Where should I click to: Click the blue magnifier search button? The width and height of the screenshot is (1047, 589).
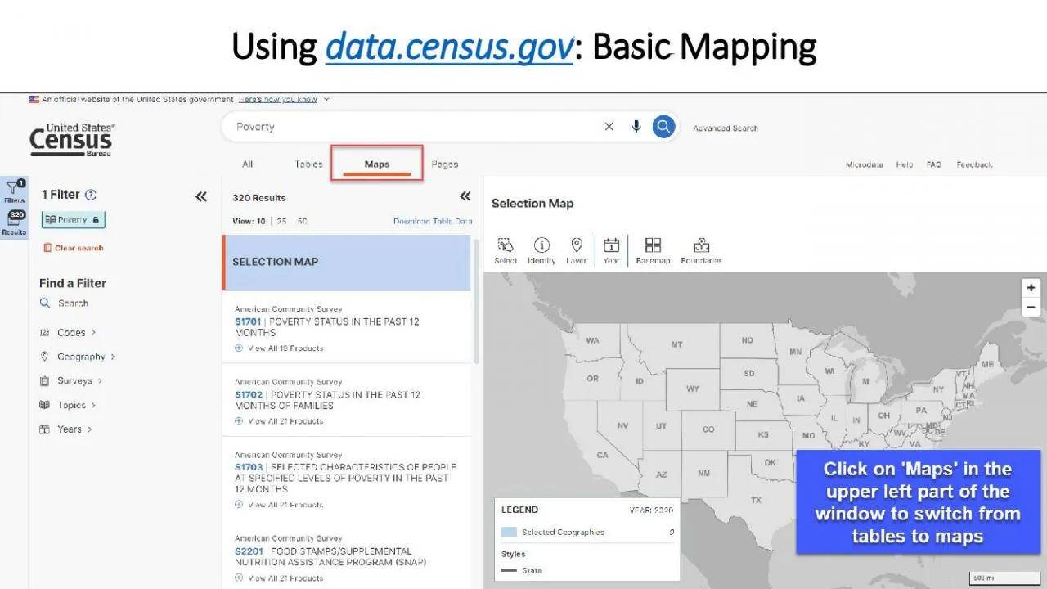pyautogui.click(x=663, y=126)
